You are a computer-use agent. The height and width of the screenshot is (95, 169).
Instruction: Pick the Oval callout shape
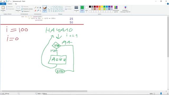click(x=60, y=11)
